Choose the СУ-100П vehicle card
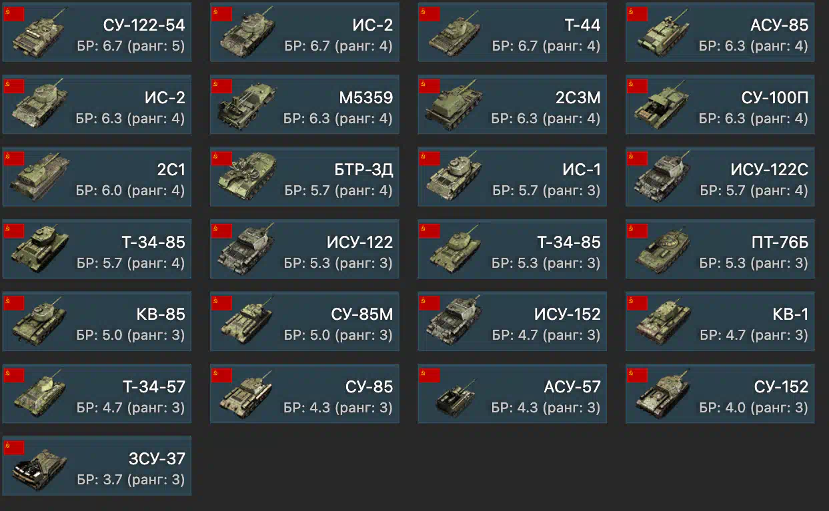Viewport: 829px width, 511px height. pyautogui.click(x=720, y=105)
